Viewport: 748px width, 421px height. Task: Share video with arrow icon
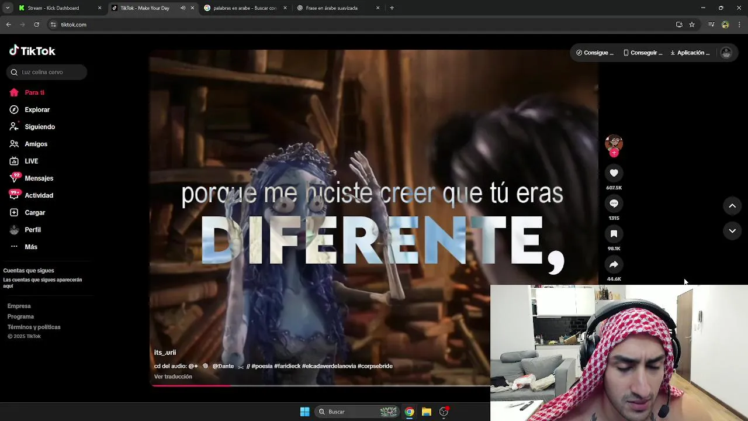[614, 264]
